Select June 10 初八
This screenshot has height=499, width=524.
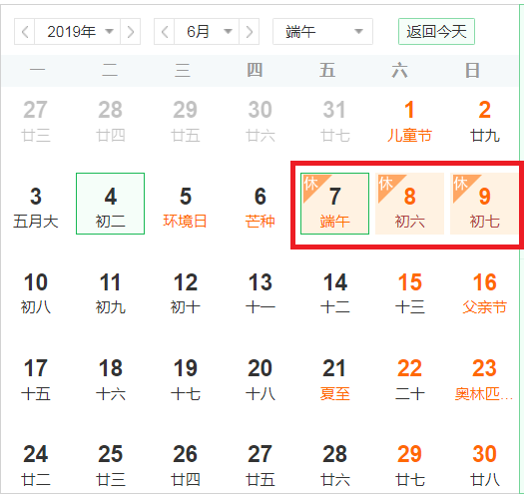(x=35, y=293)
